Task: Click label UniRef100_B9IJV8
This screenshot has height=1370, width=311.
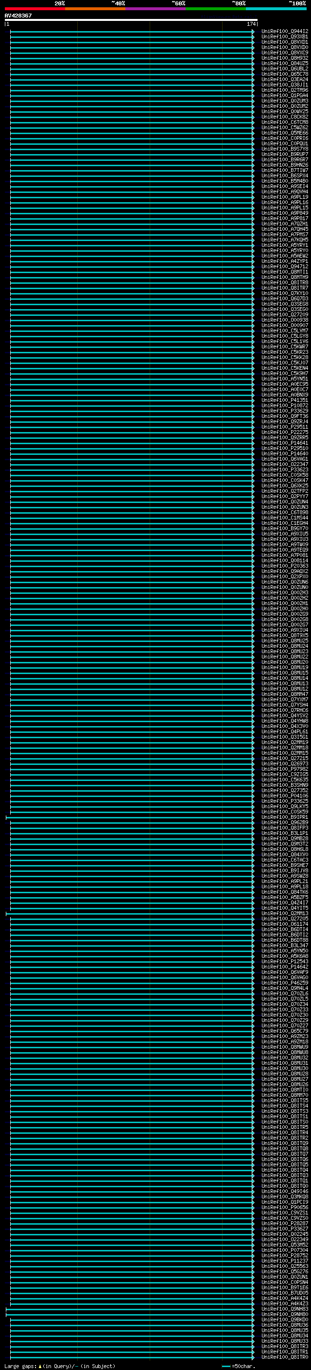Action: (x=285, y=870)
